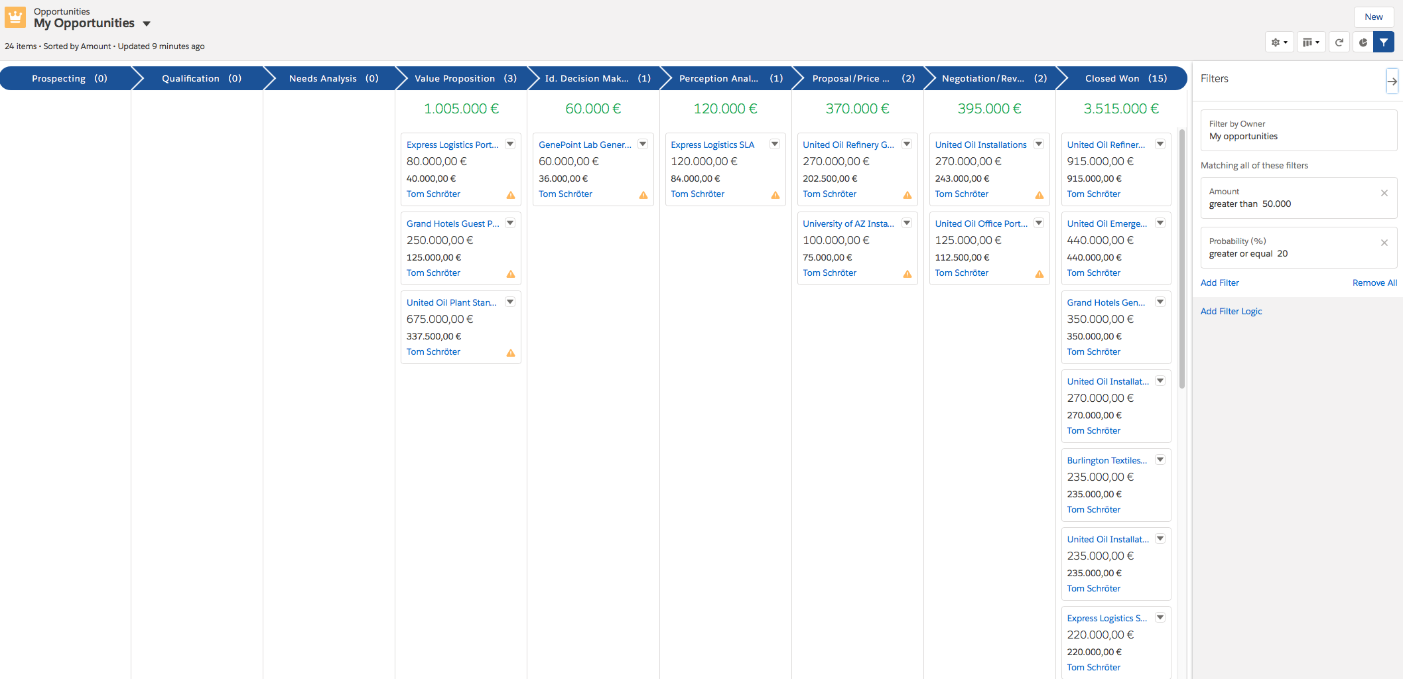Open actions menu for Express Logistics SLA card
The image size is (1403, 679).
tap(775, 144)
